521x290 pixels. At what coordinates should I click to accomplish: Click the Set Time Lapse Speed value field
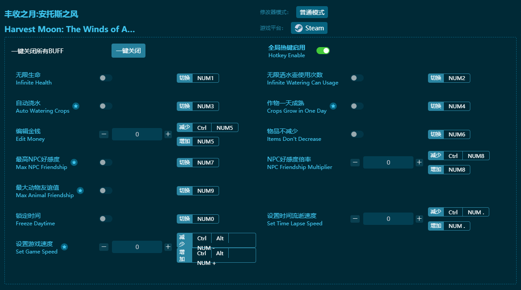(x=388, y=219)
